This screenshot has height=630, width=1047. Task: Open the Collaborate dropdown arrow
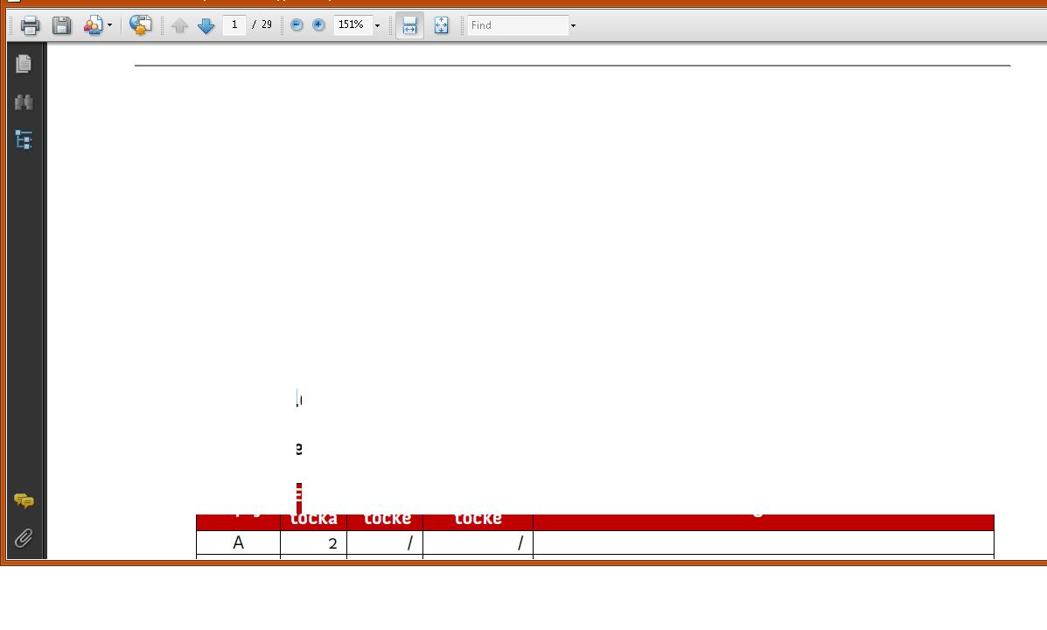click(x=110, y=25)
